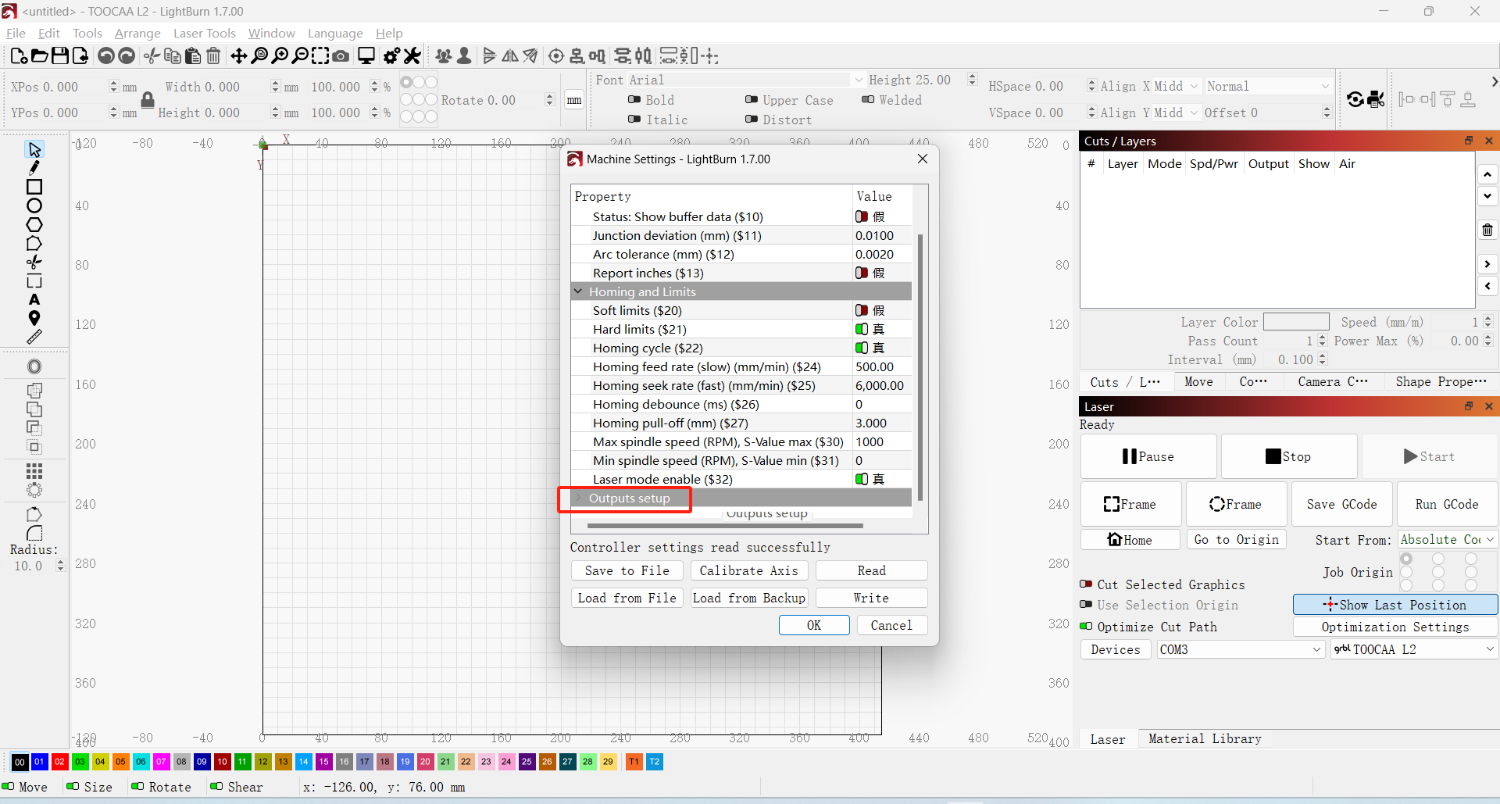
Task: Toggle aspect ratio lock icon
Action: click(x=148, y=99)
